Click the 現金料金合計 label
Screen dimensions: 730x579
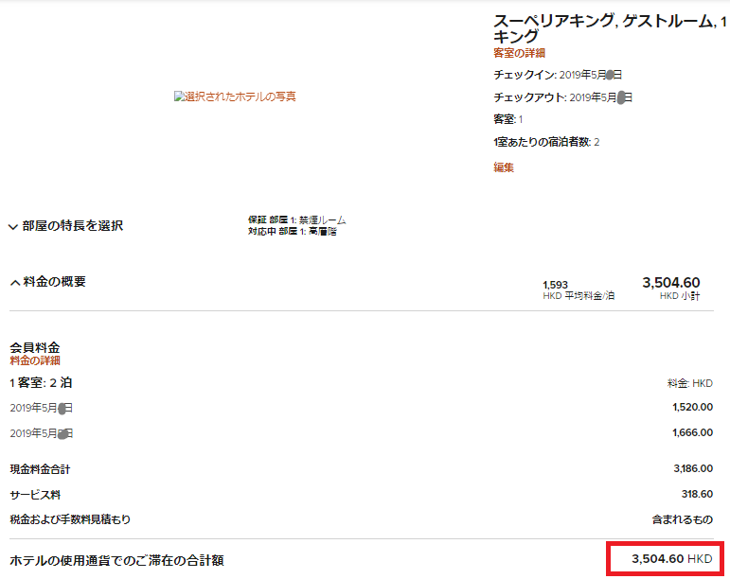40,469
